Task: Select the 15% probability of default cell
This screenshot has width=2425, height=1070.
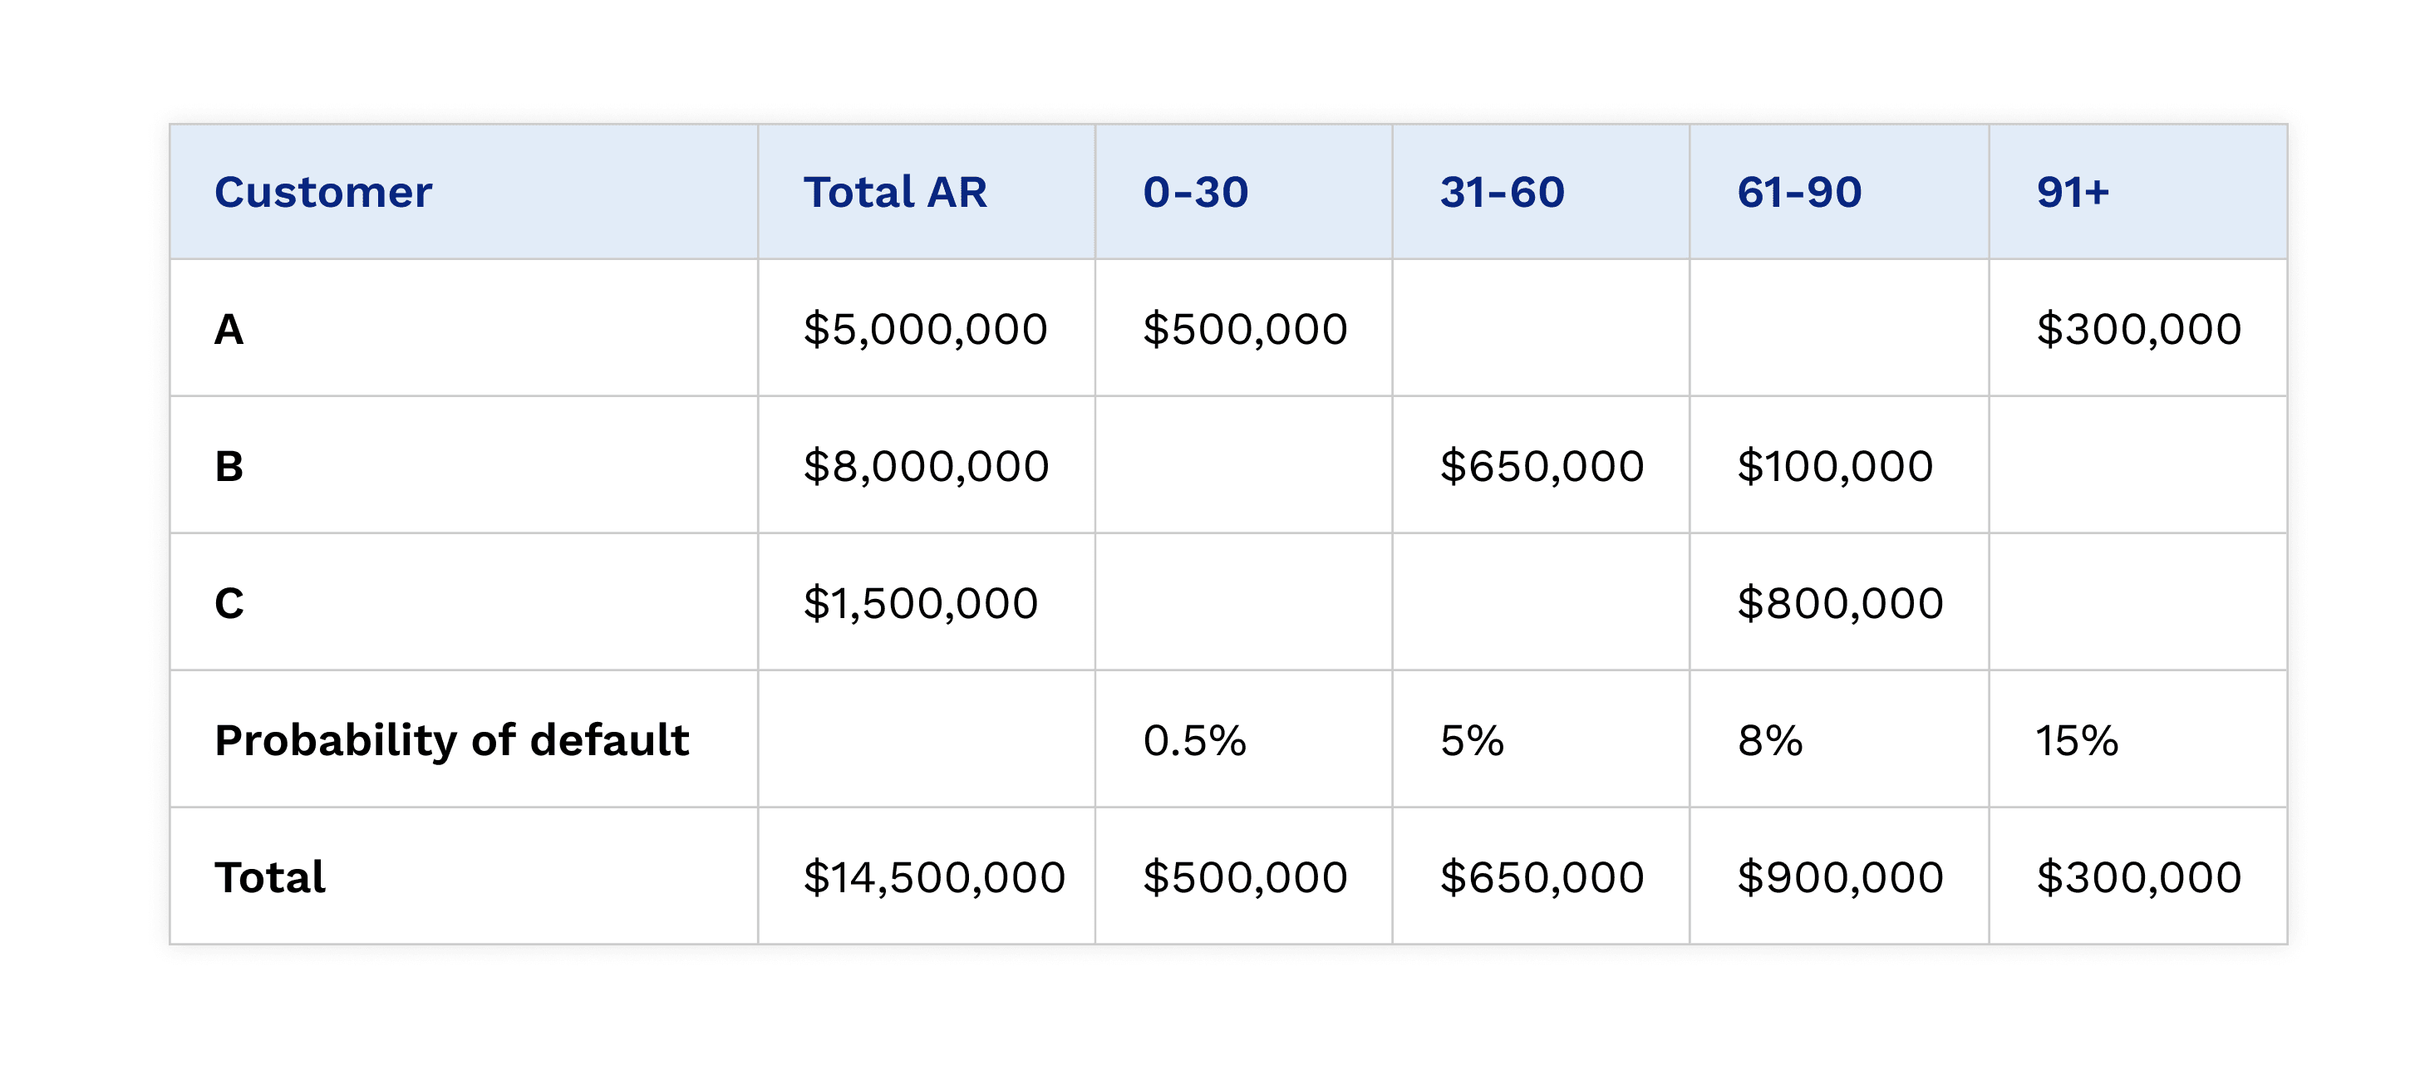Action: pyautogui.click(x=2076, y=741)
